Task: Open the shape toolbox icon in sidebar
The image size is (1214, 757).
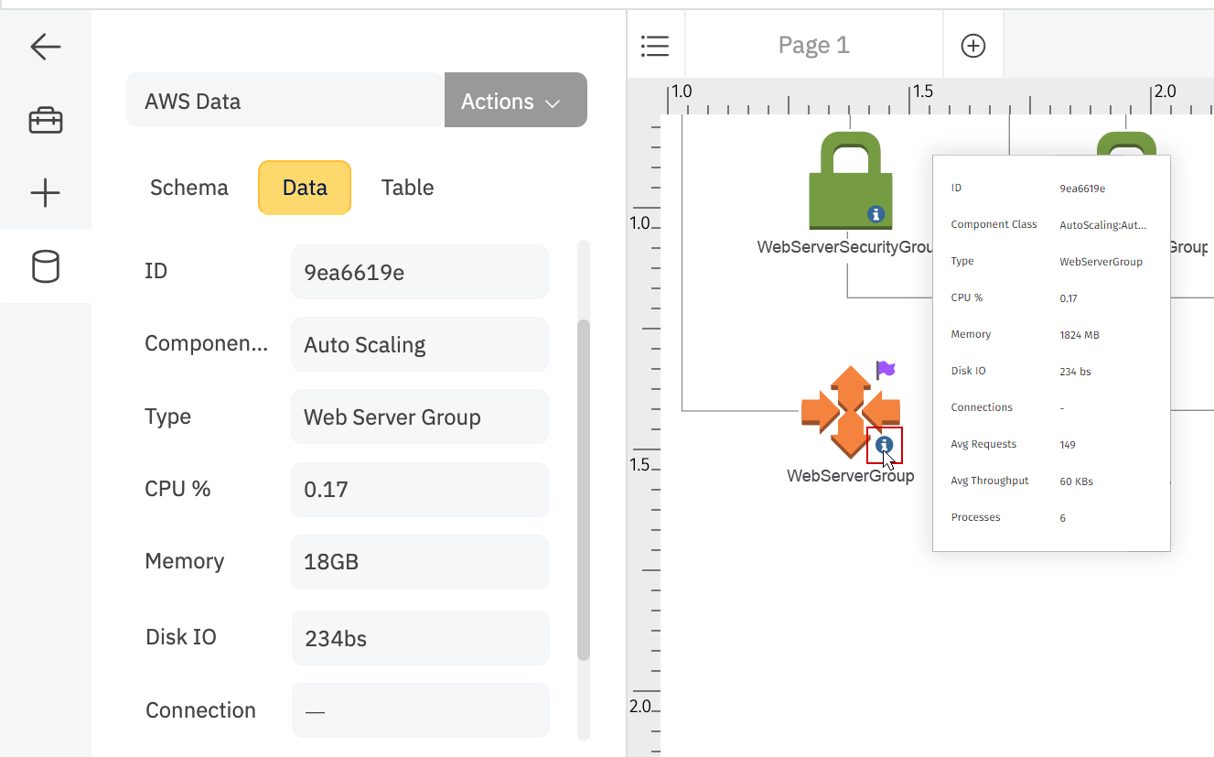Action: click(x=44, y=119)
